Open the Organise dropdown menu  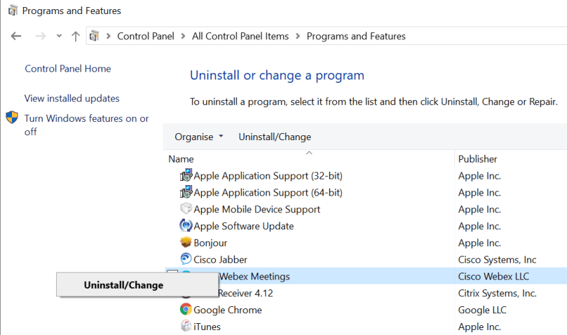click(199, 137)
